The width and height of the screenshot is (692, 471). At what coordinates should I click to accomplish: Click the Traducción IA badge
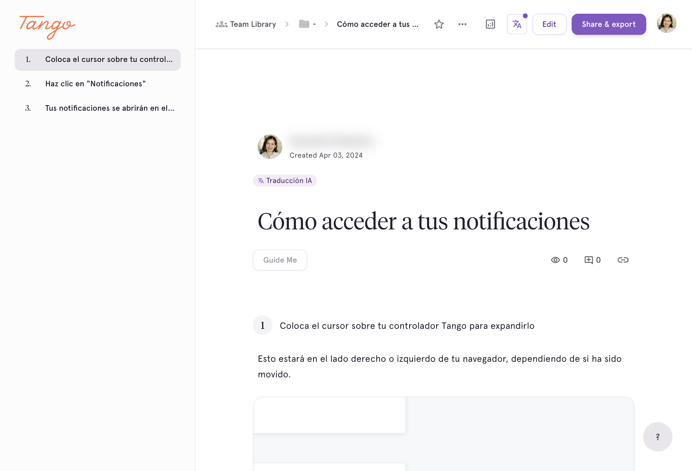coord(285,181)
